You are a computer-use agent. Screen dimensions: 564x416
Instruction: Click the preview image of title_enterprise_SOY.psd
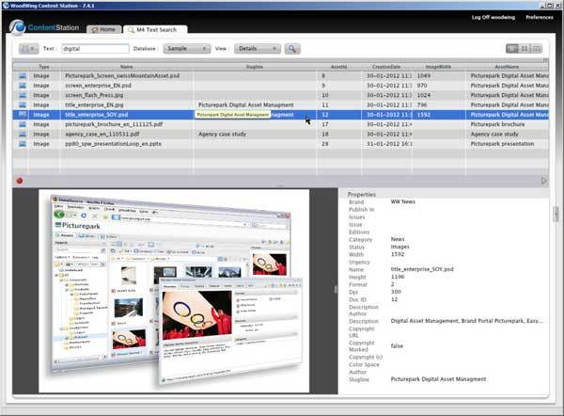pyautogui.click(x=174, y=291)
